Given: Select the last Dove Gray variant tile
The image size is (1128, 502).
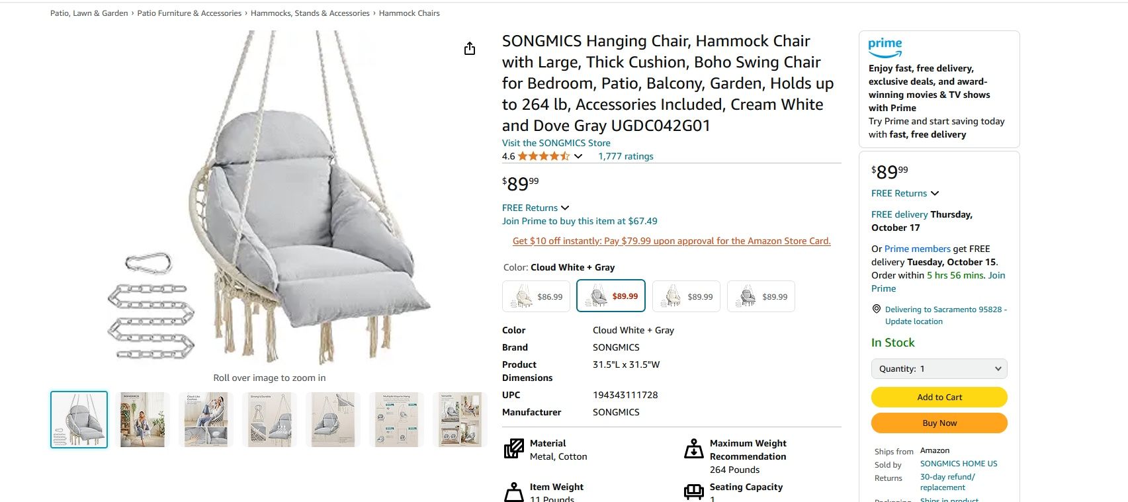Looking at the screenshot, I should pos(761,296).
